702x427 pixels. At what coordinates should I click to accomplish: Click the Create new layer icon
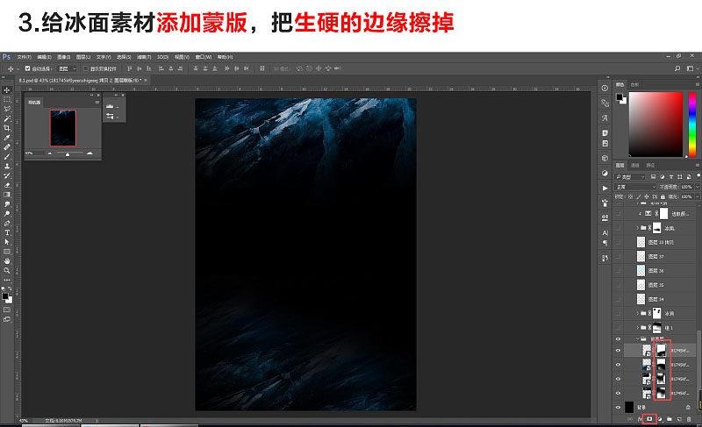[679, 419]
